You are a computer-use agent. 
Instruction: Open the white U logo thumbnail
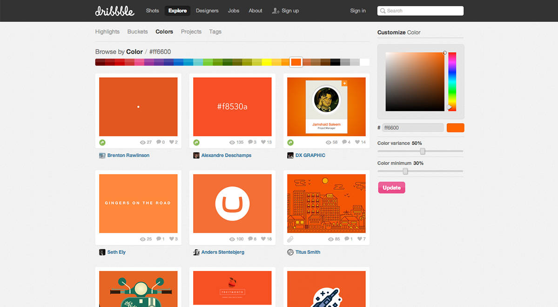pos(232,203)
